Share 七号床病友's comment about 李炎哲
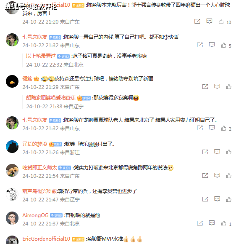 [x=200, y=45]
